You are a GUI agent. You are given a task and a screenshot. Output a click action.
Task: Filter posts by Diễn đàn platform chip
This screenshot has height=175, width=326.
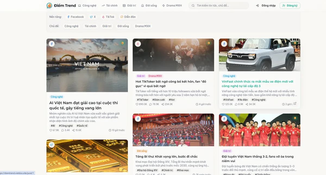tap(128, 17)
